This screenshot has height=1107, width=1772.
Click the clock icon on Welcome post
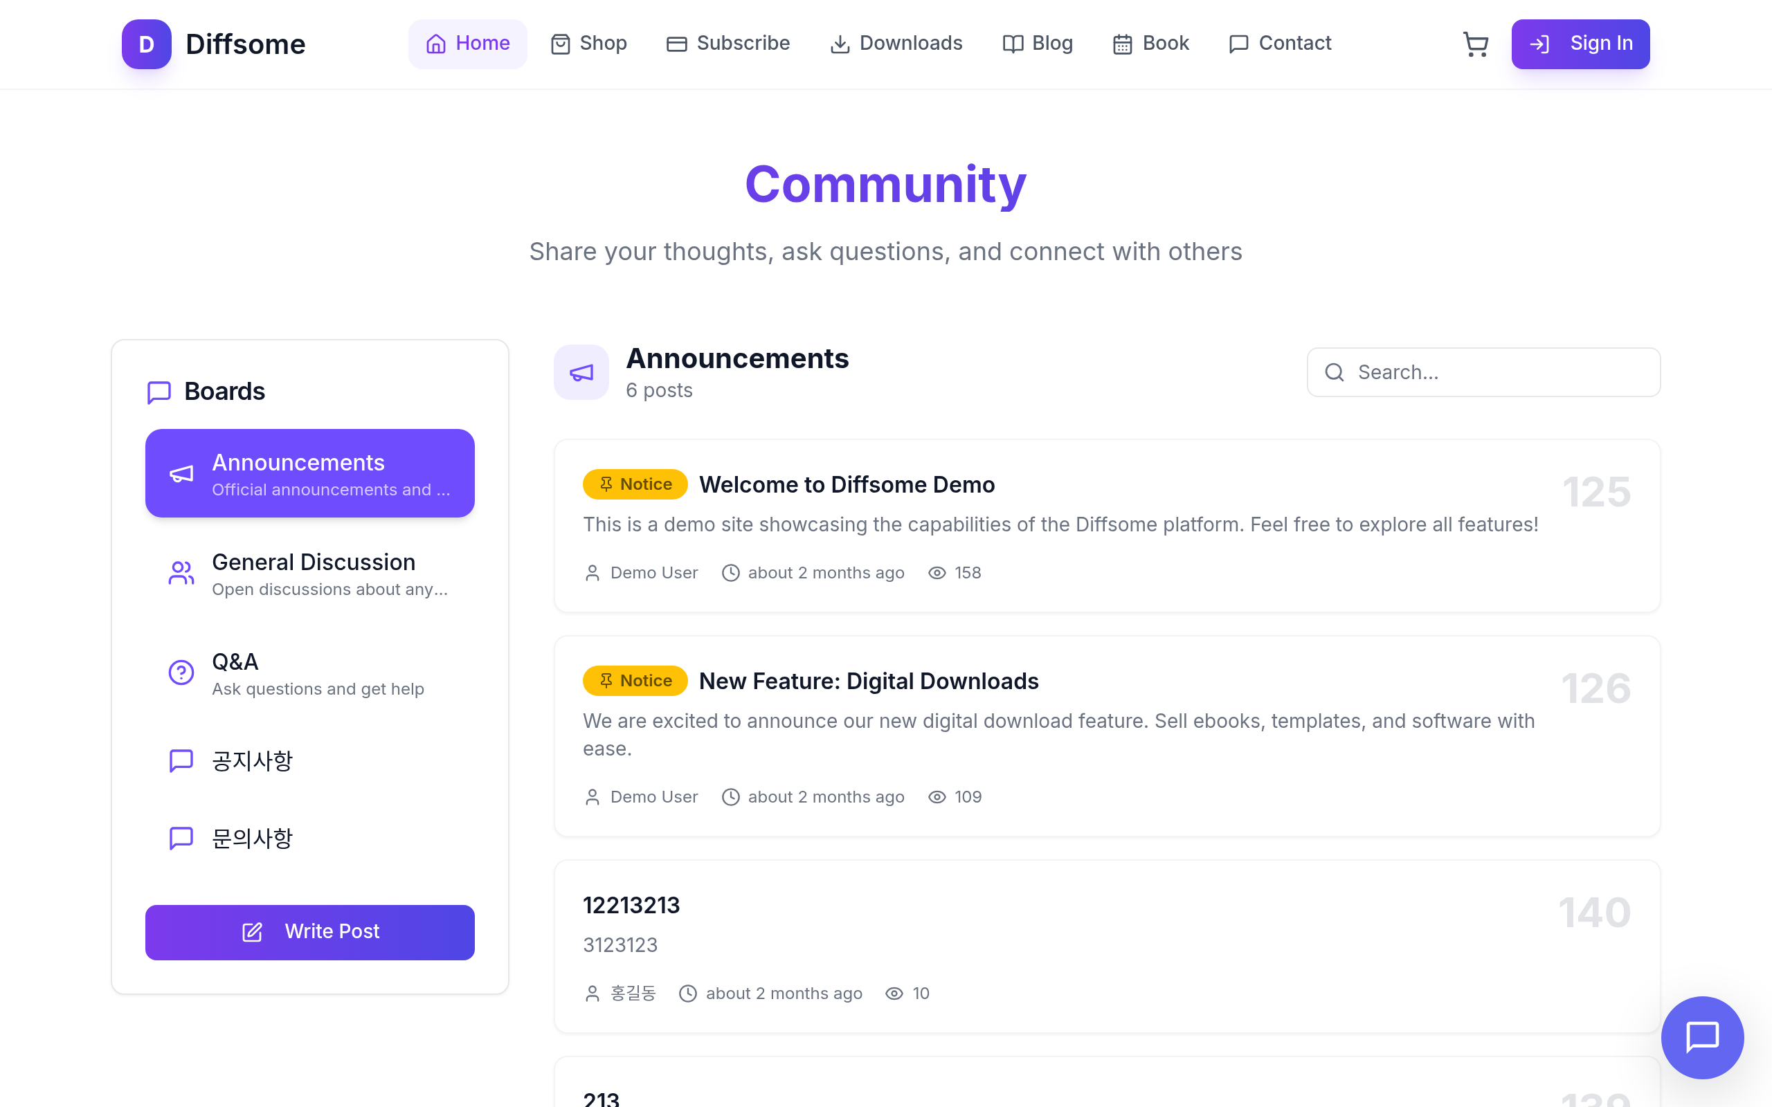point(730,573)
